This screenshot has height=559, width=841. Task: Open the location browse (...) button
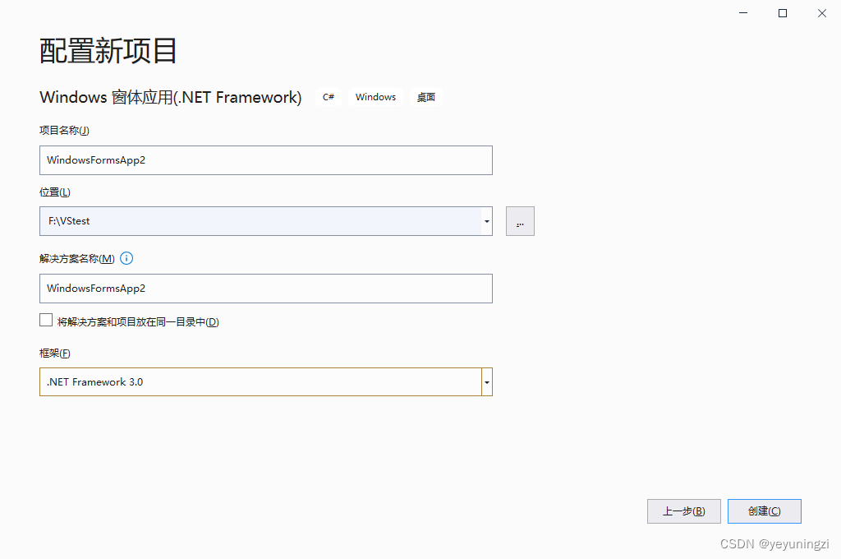coord(520,221)
